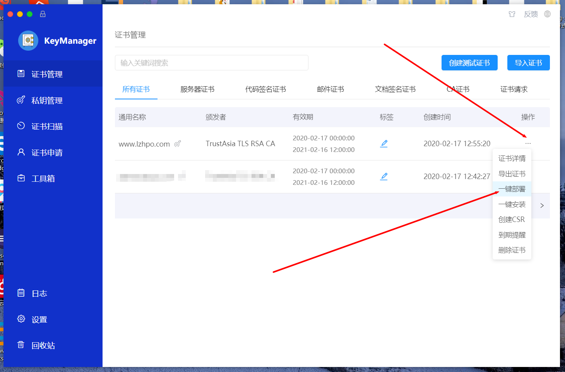Choose 导出证书 in the dropdown menu
Image resolution: width=565 pixels, height=372 pixels.
click(x=512, y=174)
